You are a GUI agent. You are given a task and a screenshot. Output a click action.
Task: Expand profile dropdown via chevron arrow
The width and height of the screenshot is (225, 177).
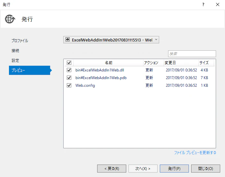coord(156,39)
